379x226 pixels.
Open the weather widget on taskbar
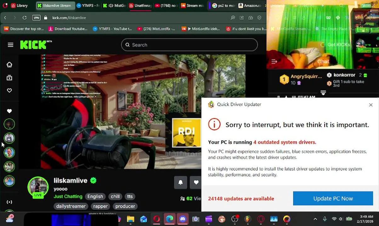click(9, 218)
